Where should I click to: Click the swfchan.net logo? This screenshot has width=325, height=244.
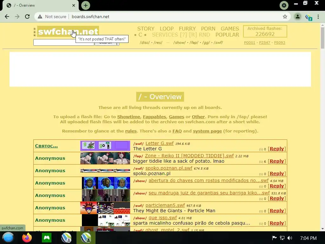click(x=68, y=31)
